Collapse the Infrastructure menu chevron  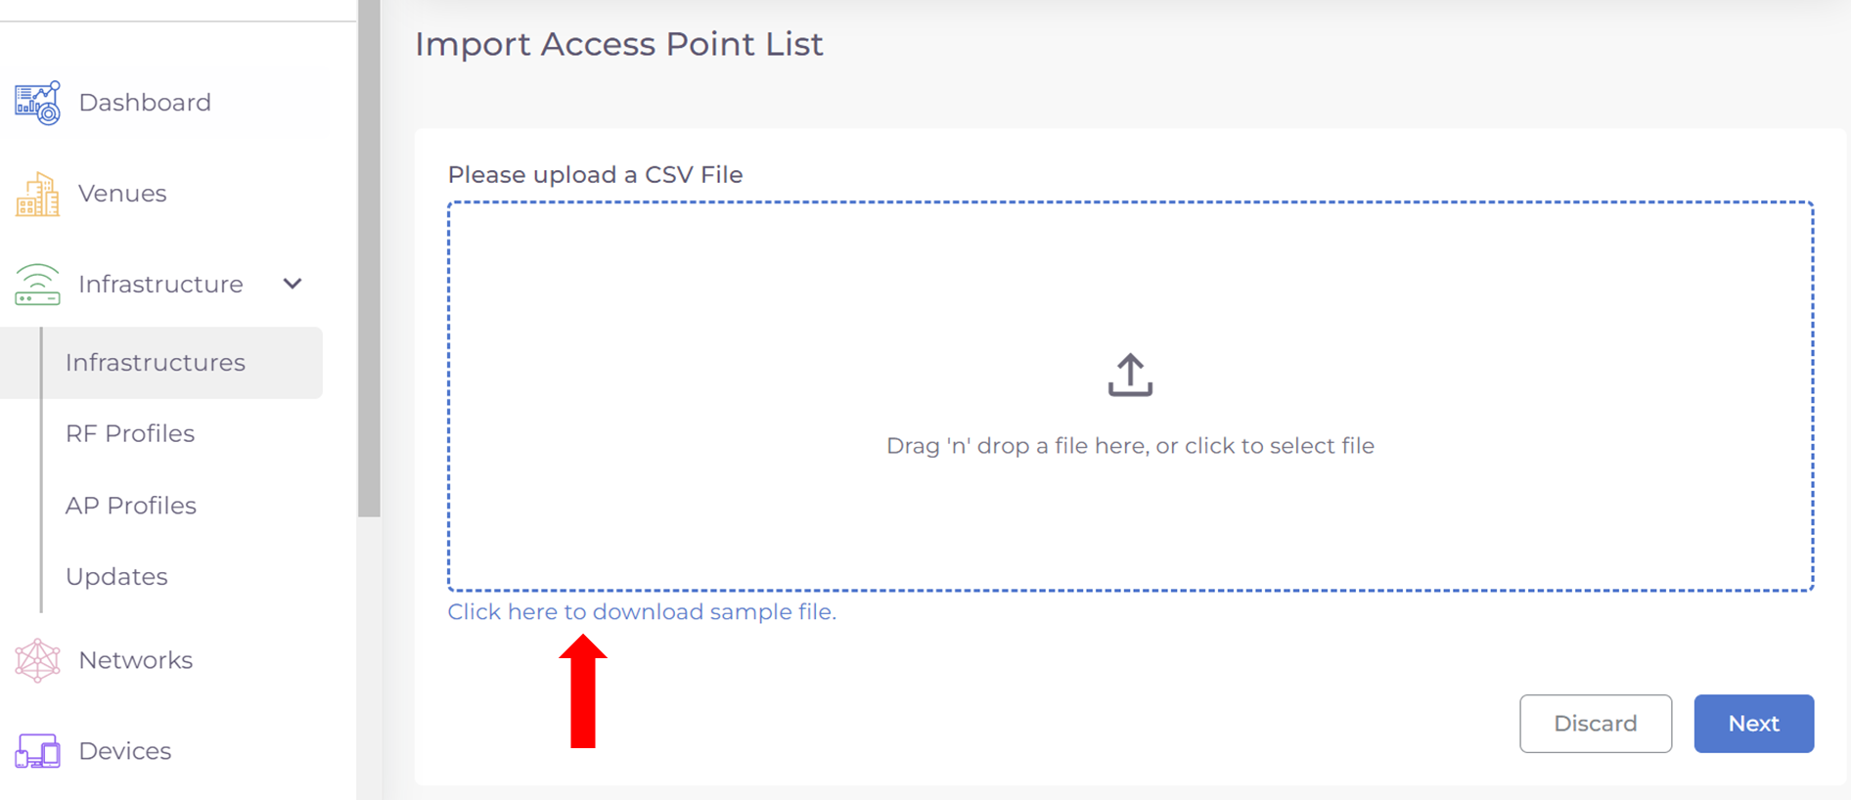pos(293,284)
